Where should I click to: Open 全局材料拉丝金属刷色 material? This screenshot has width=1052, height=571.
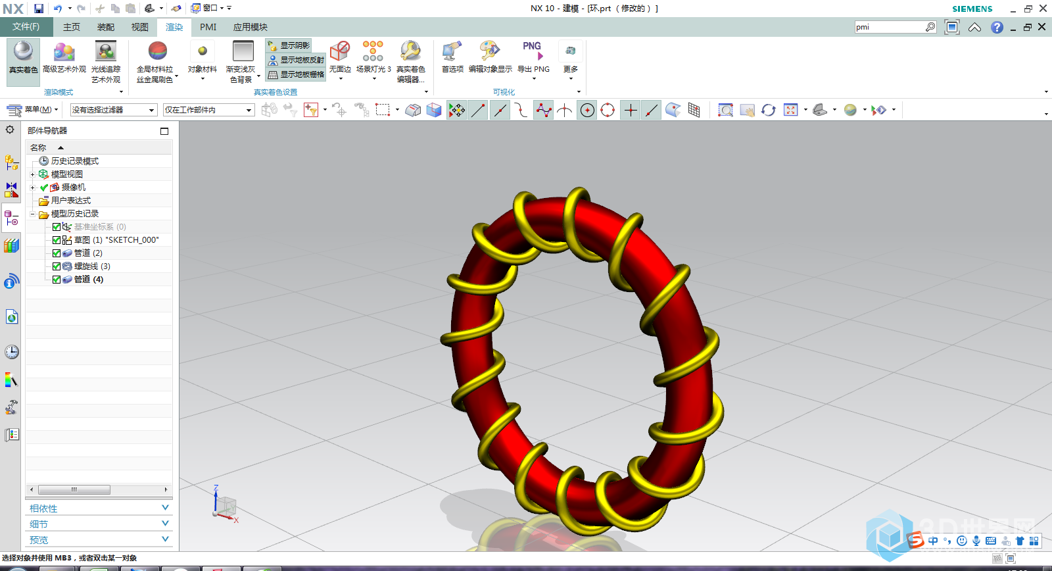pos(156,62)
